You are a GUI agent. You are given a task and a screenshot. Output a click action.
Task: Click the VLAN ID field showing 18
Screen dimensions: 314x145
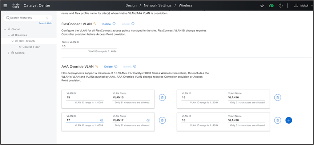point(200,120)
